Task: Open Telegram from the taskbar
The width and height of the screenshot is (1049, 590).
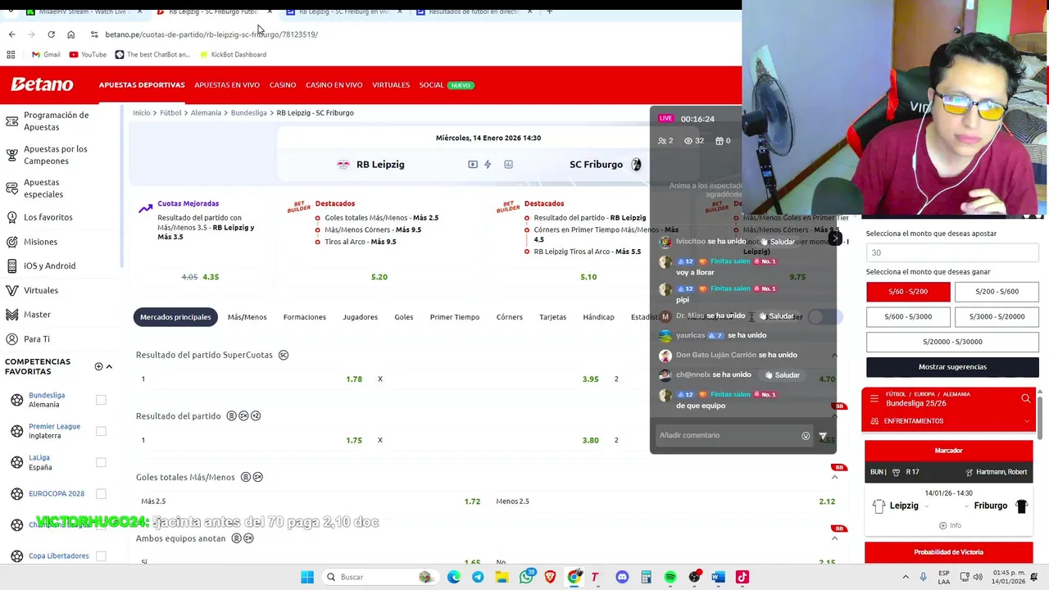Action: tap(478, 577)
